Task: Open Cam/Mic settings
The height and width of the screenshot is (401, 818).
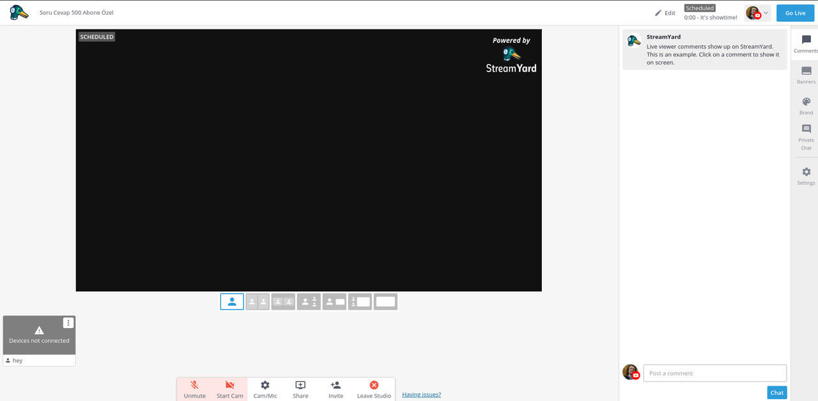Action: click(265, 389)
